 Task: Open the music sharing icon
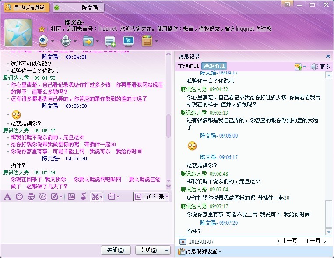point(83,197)
